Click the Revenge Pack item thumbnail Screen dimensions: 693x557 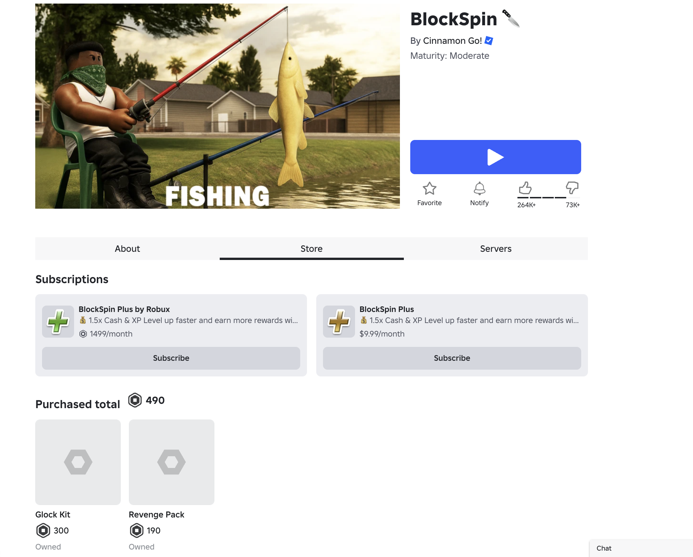[172, 462]
